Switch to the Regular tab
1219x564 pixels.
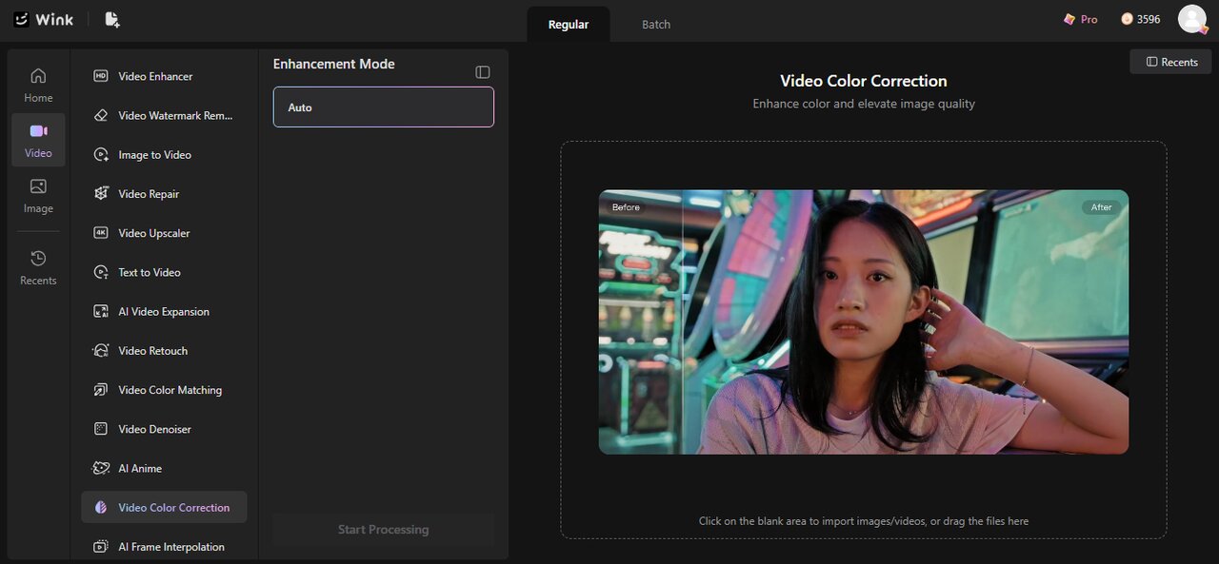[x=569, y=25]
